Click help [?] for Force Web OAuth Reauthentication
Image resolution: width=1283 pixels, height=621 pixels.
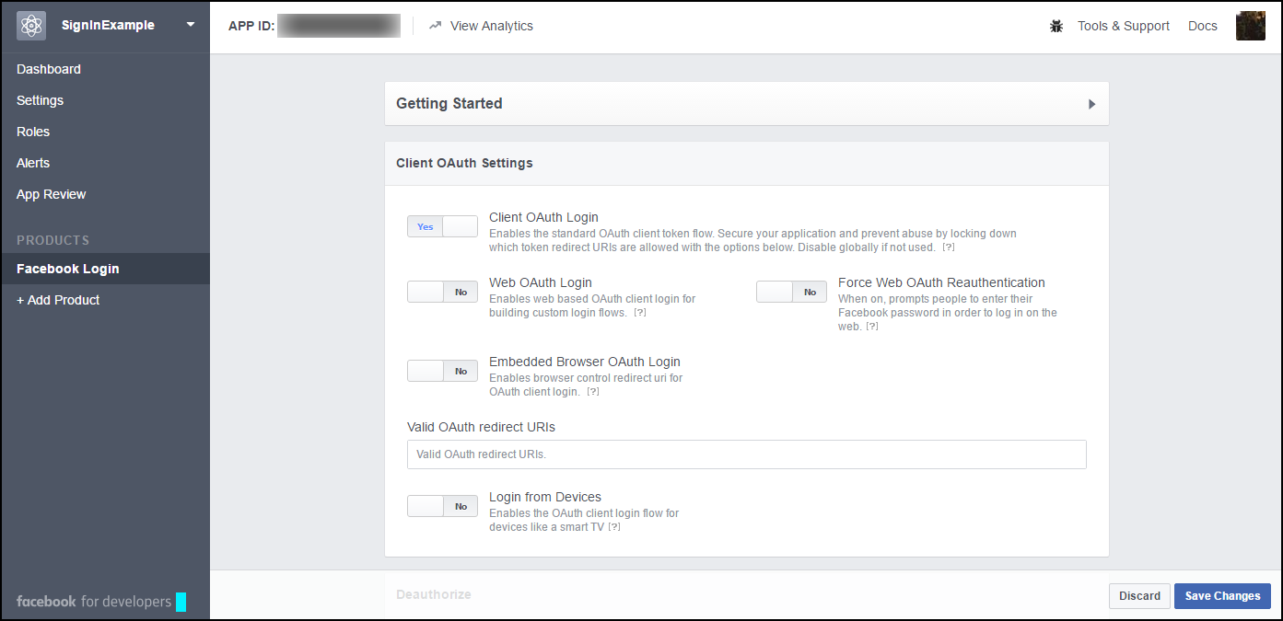[872, 327]
